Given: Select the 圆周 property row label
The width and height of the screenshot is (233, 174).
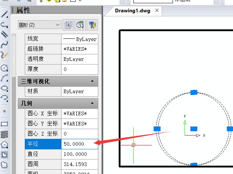Looking at the screenshot, I should pyautogui.click(x=43, y=164).
